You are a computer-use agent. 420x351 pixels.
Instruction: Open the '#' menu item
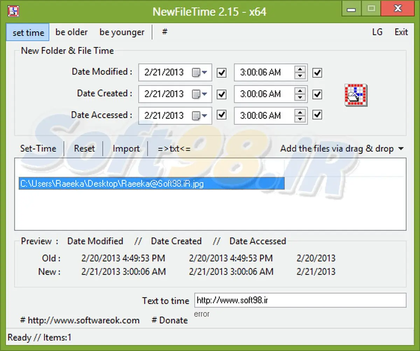pos(164,32)
